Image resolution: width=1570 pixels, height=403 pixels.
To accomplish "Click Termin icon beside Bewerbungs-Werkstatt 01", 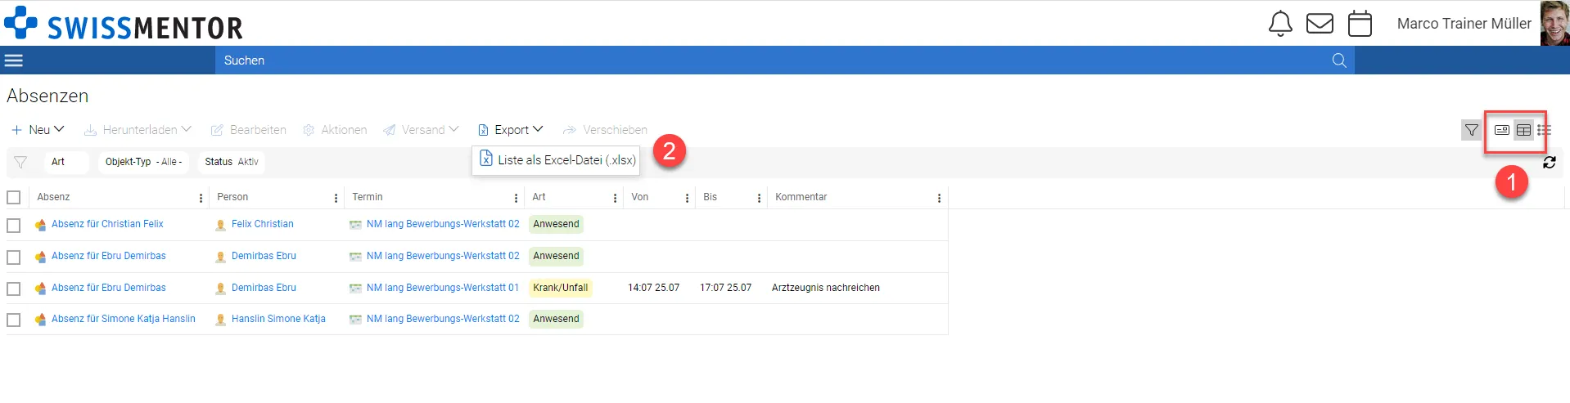I will [x=355, y=289].
